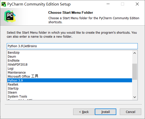The width and height of the screenshot is (145, 119).
Task: Click the large PyCharm PC logo
Action: coord(10,16)
